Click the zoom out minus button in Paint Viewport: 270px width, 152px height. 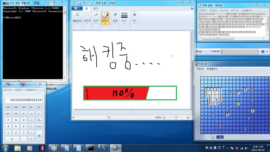[165, 118]
